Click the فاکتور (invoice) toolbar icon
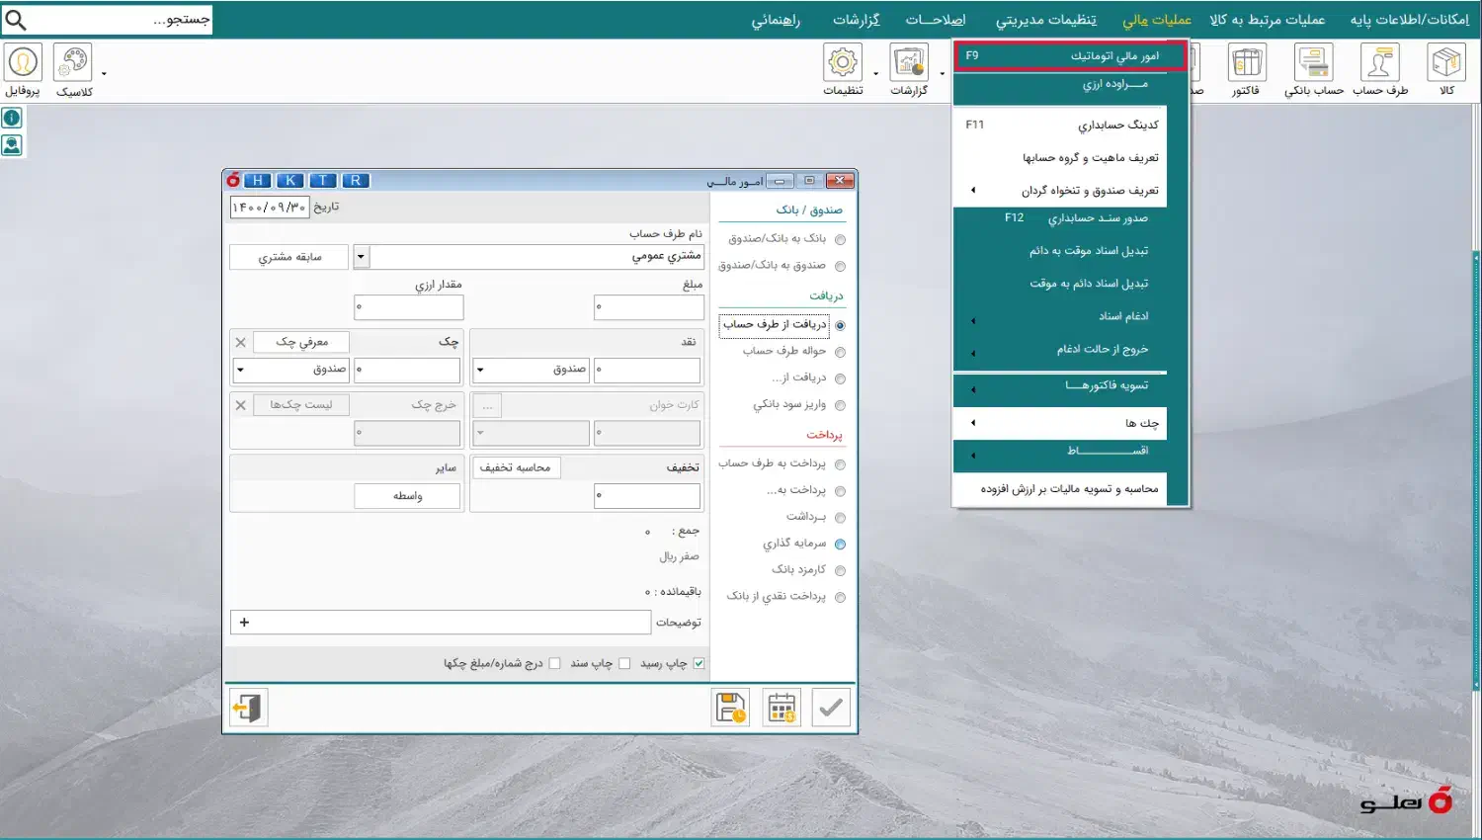The height and width of the screenshot is (840, 1482). tap(1246, 64)
